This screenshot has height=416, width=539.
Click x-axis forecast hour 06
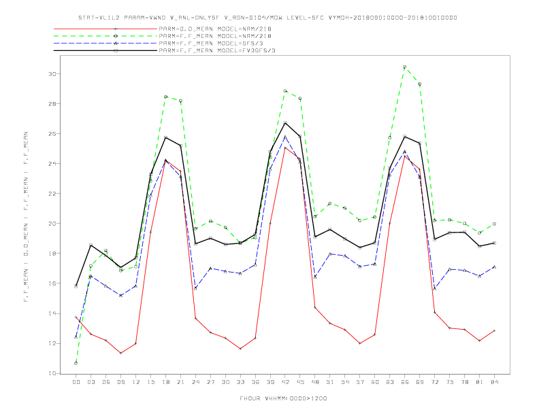coord(106,382)
